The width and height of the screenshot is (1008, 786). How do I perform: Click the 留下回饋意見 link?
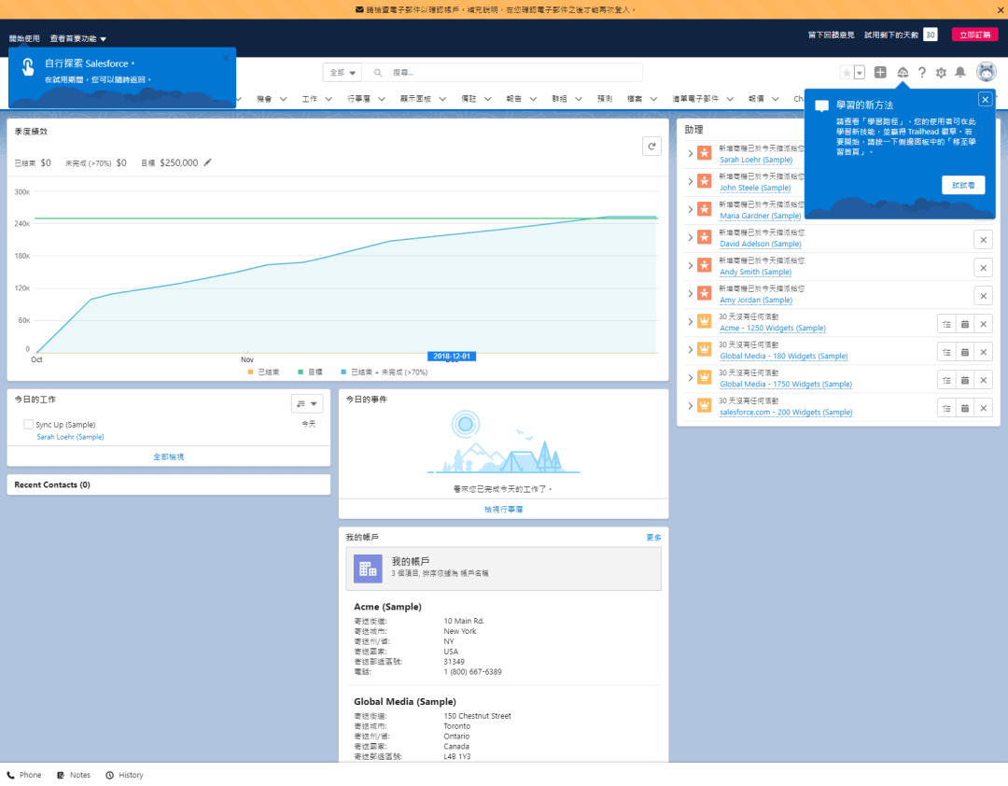832,35
